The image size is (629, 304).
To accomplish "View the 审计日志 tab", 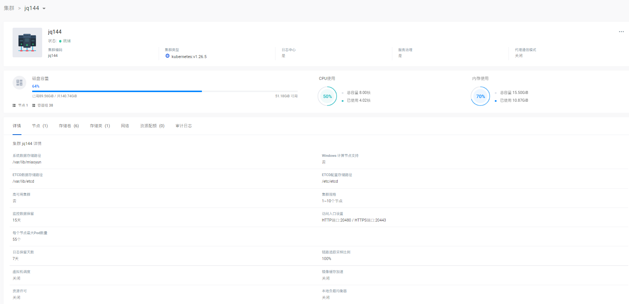I will [183, 126].
